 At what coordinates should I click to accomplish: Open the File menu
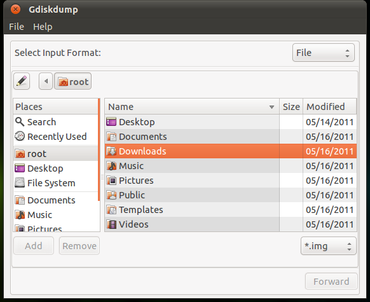coord(17,27)
